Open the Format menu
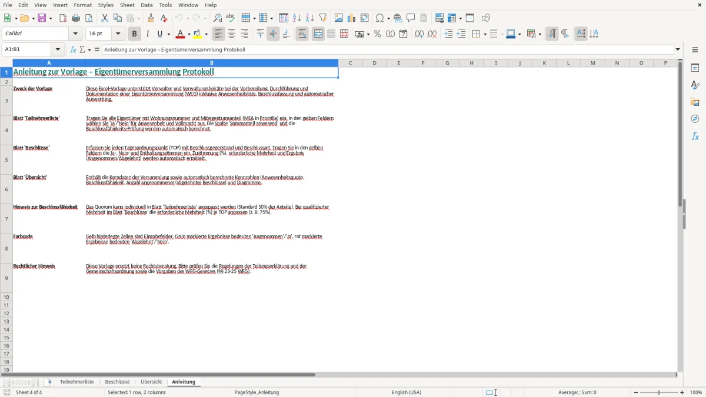Screen dimensions: 706x397 click(x=83, y=5)
